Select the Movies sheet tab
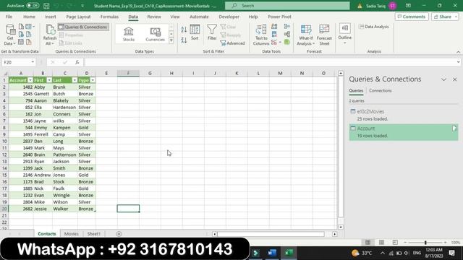The image size is (463, 260). [x=72, y=234]
